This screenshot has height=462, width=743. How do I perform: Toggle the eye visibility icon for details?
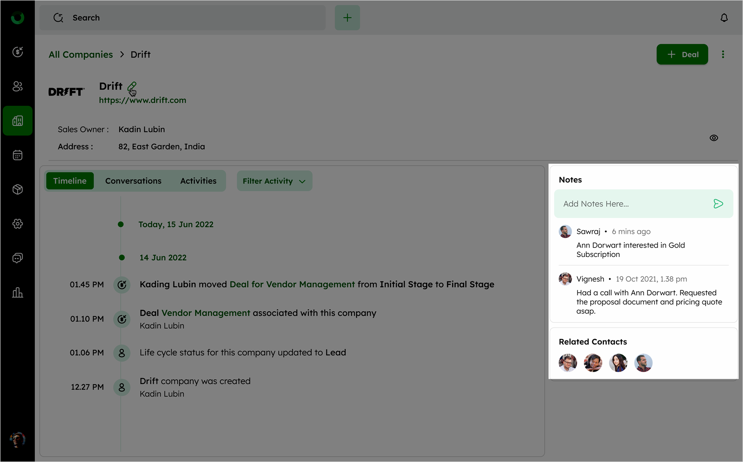pyautogui.click(x=714, y=138)
